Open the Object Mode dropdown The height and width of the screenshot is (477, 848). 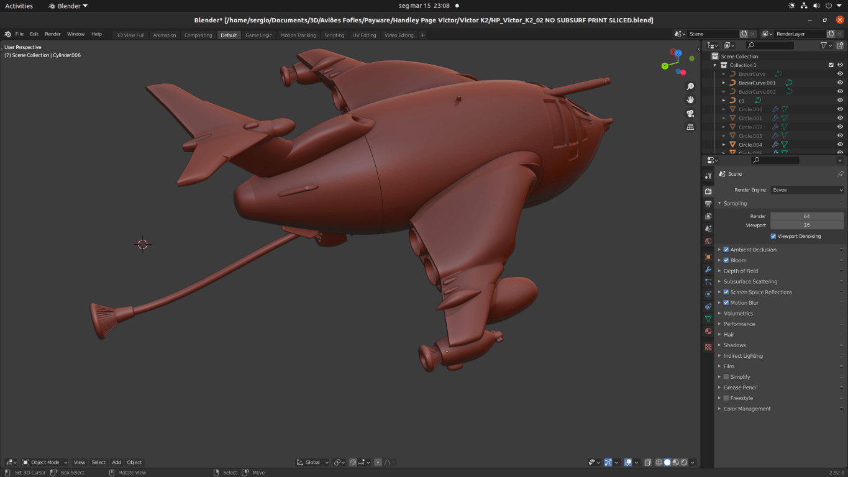click(45, 462)
